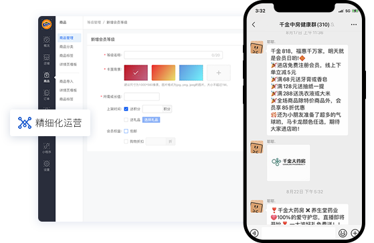Select the 订单 orders sidebar icon
The image size is (374, 243).
click(x=47, y=95)
